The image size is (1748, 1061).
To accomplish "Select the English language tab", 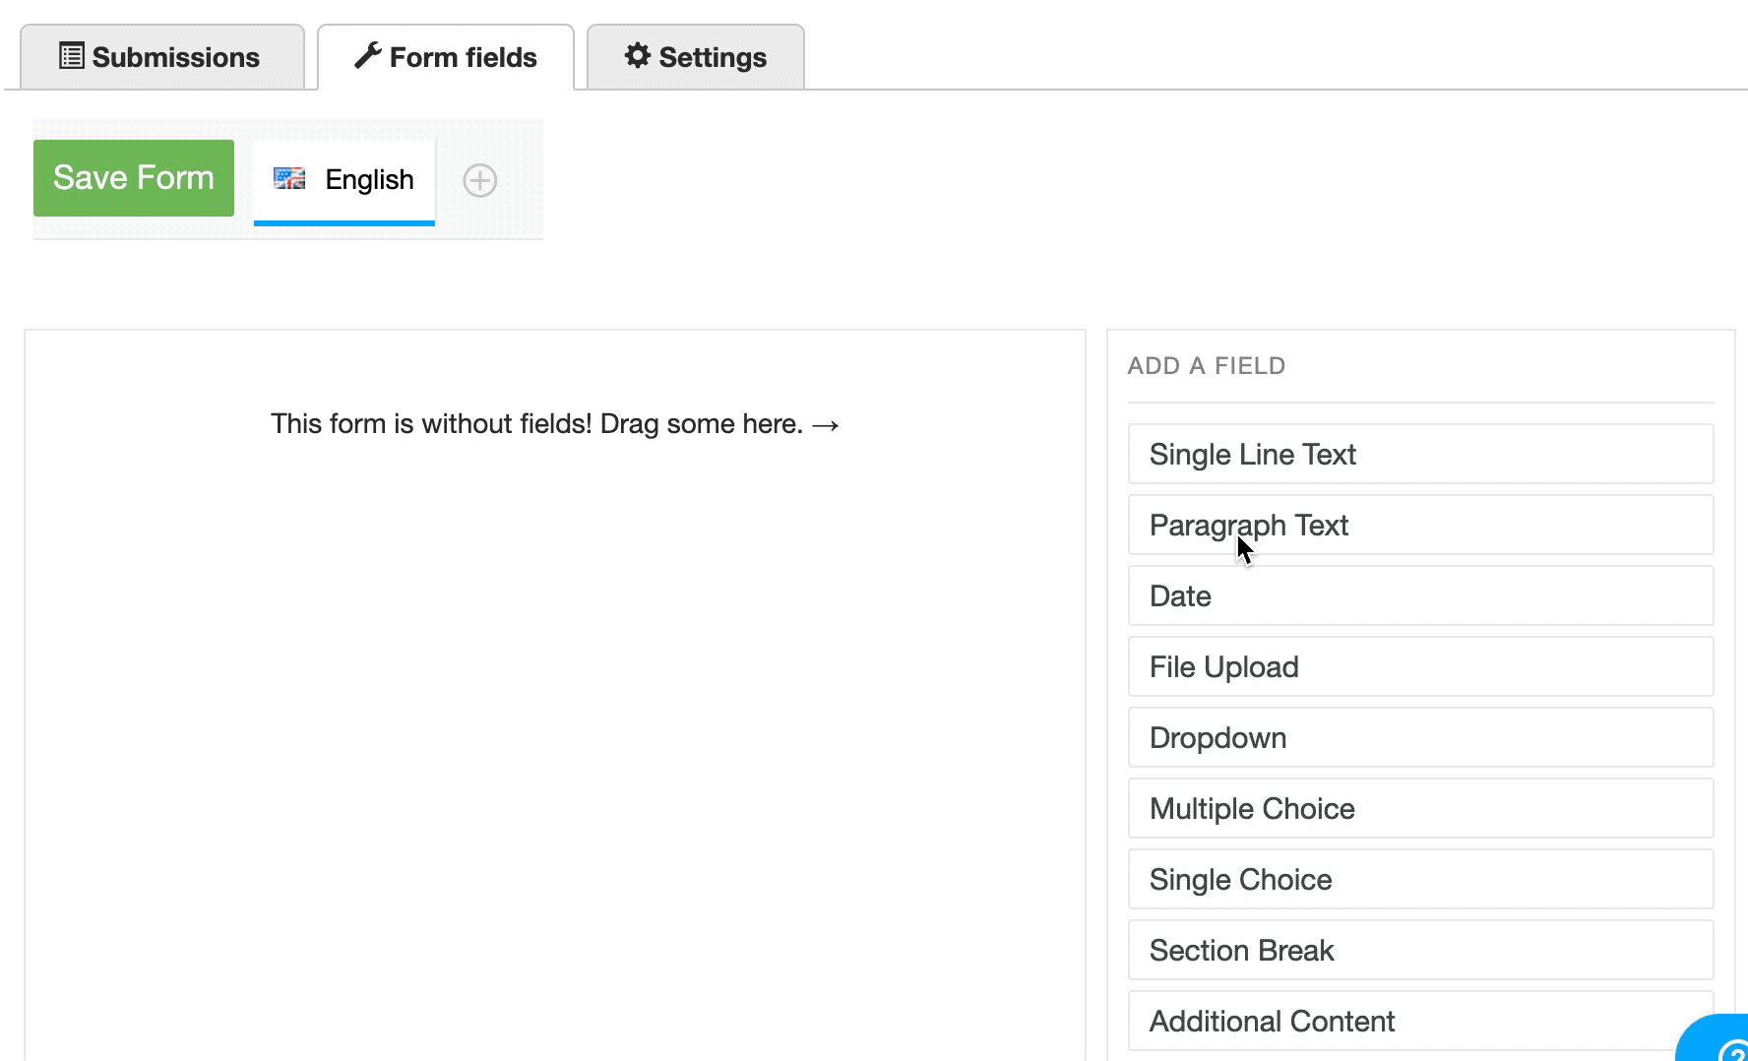I will 344,180.
